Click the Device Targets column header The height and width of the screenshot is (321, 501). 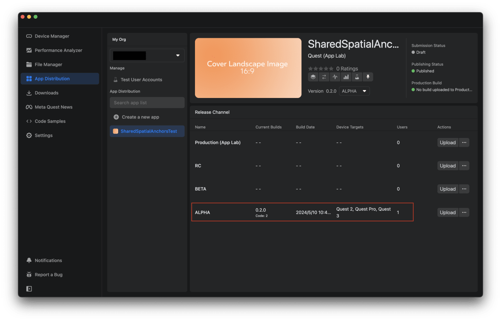(350, 127)
